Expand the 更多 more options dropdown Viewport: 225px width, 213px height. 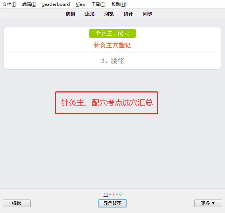[208, 203]
